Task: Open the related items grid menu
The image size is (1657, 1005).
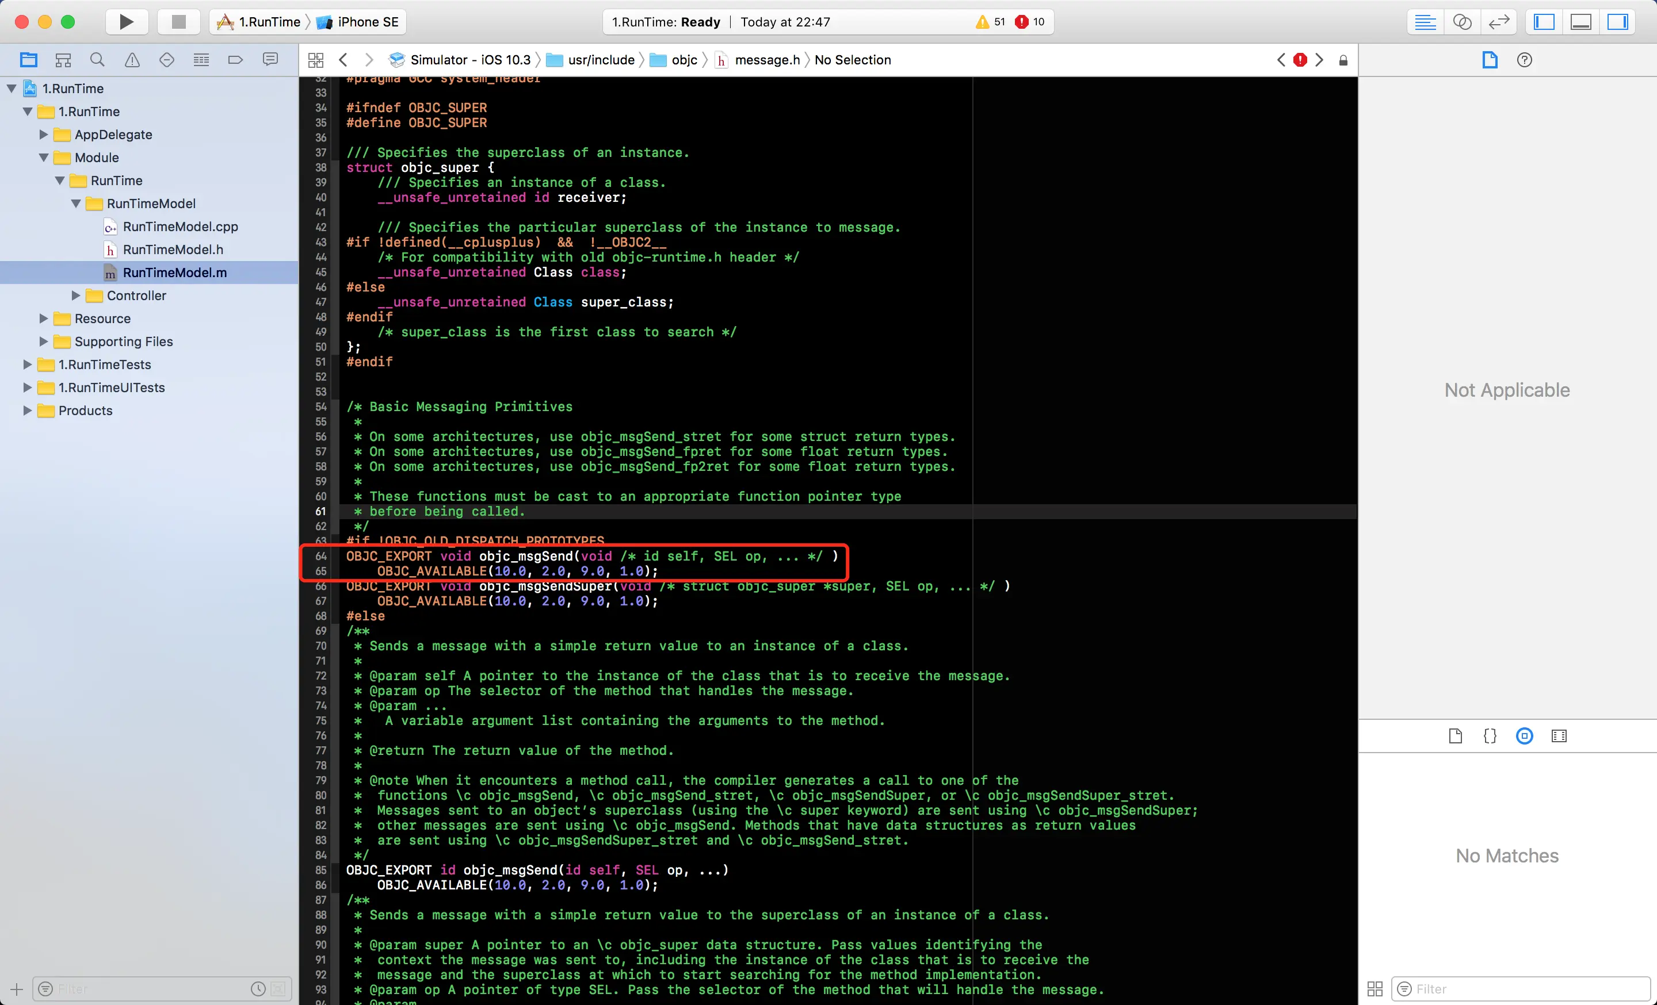Action: (316, 60)
